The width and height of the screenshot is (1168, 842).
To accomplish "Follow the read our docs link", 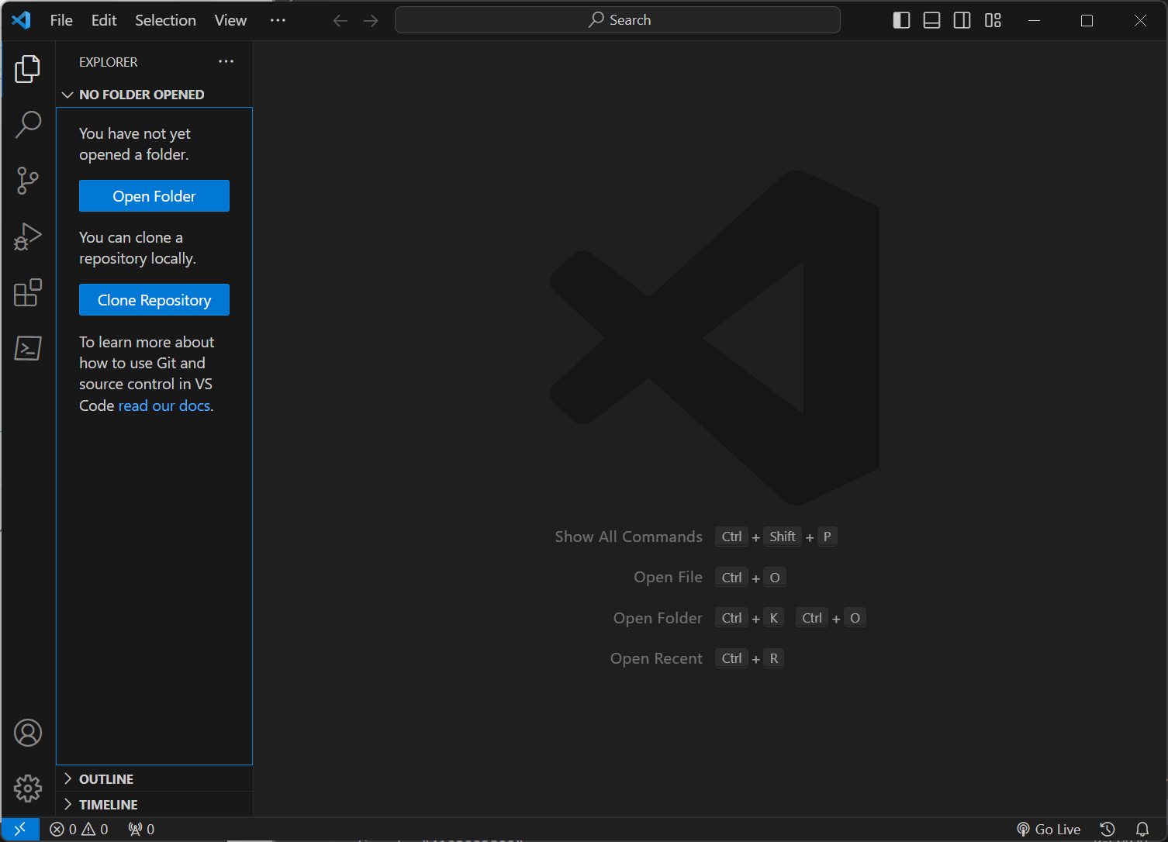I will [164, 405].
